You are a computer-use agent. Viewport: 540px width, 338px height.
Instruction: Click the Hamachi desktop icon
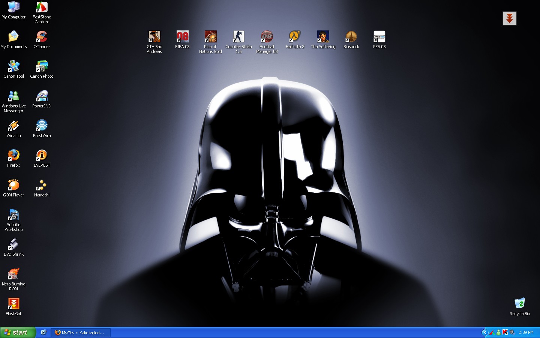click(x=42, y=188)
